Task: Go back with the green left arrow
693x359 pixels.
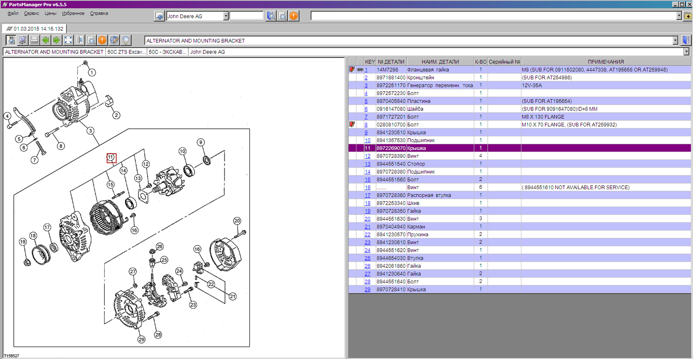Action: (x=46, y=40)
